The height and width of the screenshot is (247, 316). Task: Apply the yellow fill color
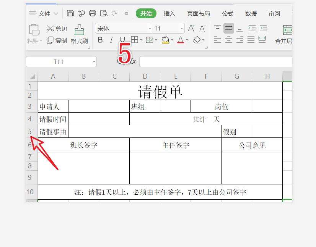tap(165, 40)
